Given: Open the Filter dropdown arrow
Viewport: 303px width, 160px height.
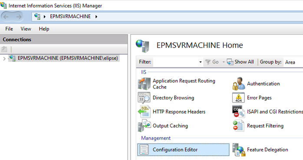Looking at the screenshot, I should tap(201, 62).
